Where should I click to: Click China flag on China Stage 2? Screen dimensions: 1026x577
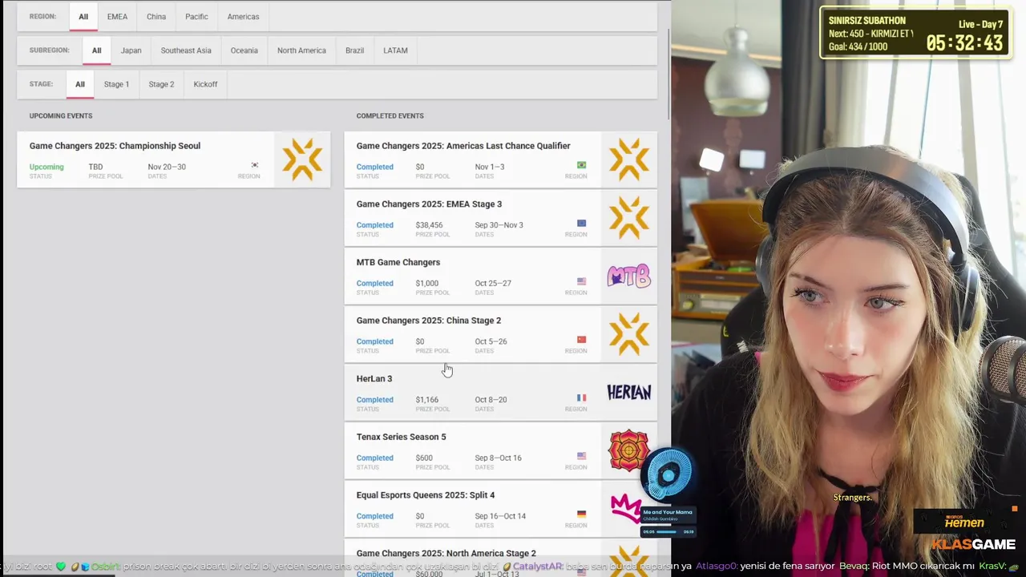(581, 340)
